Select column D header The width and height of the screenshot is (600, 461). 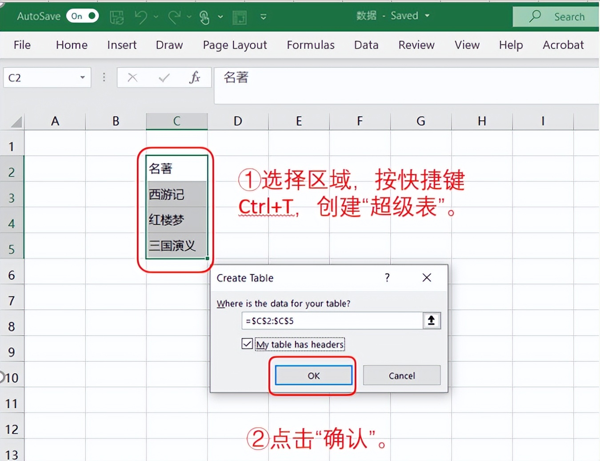tap(238, 121)
